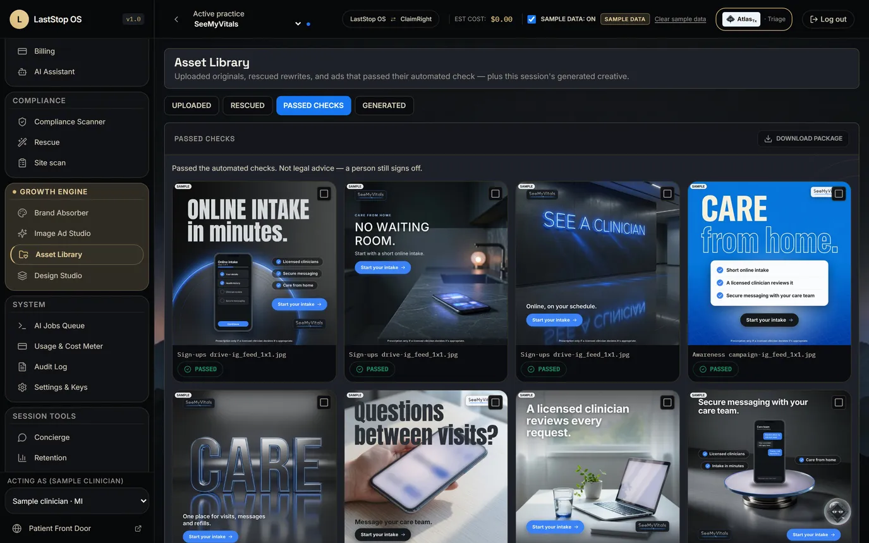The height and width of the screenshot is (543, 869).
Task: Select the 'ONLINE INTAKE in minutes' ad checkbox
Action: tap(324, 193)
